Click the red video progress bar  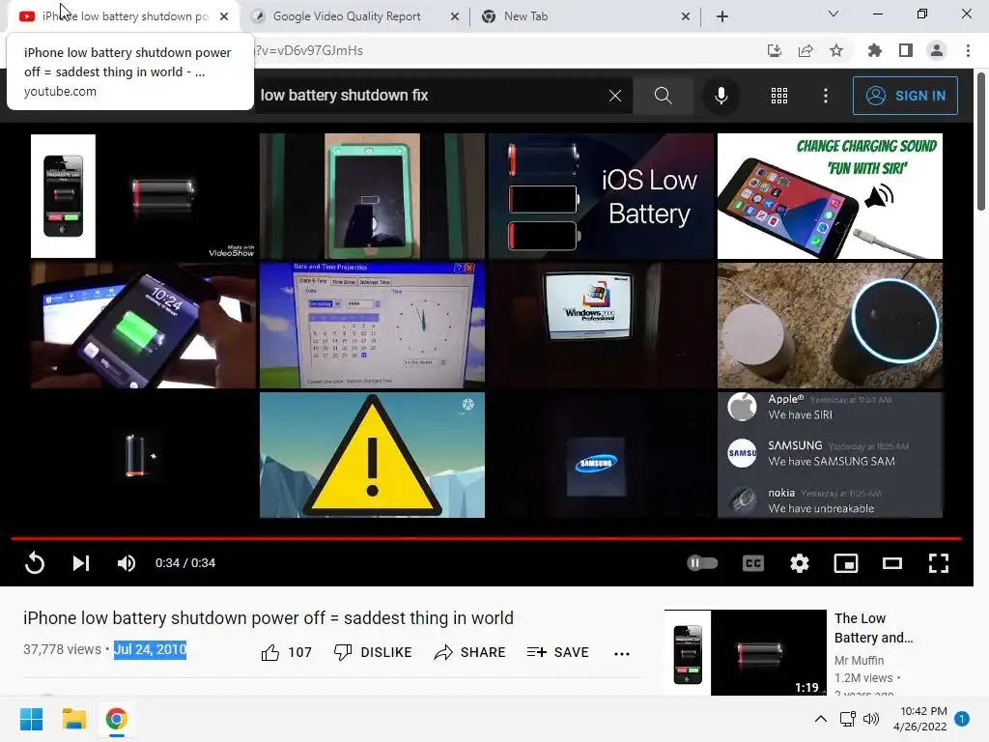click(487, 538)
